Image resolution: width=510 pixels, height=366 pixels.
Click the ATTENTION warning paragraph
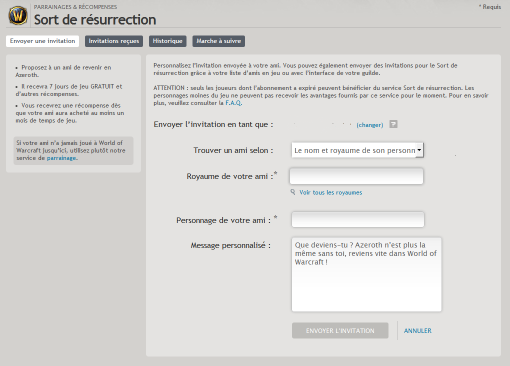coord(321,95)
